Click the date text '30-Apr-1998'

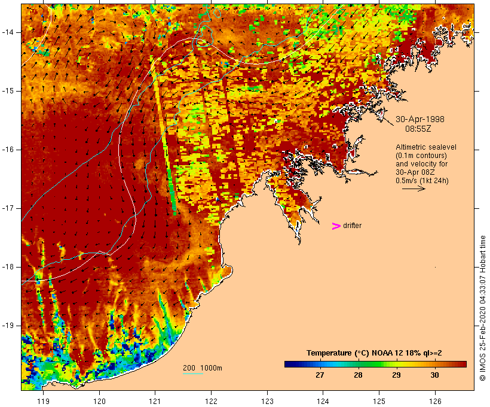coord(419,119)
